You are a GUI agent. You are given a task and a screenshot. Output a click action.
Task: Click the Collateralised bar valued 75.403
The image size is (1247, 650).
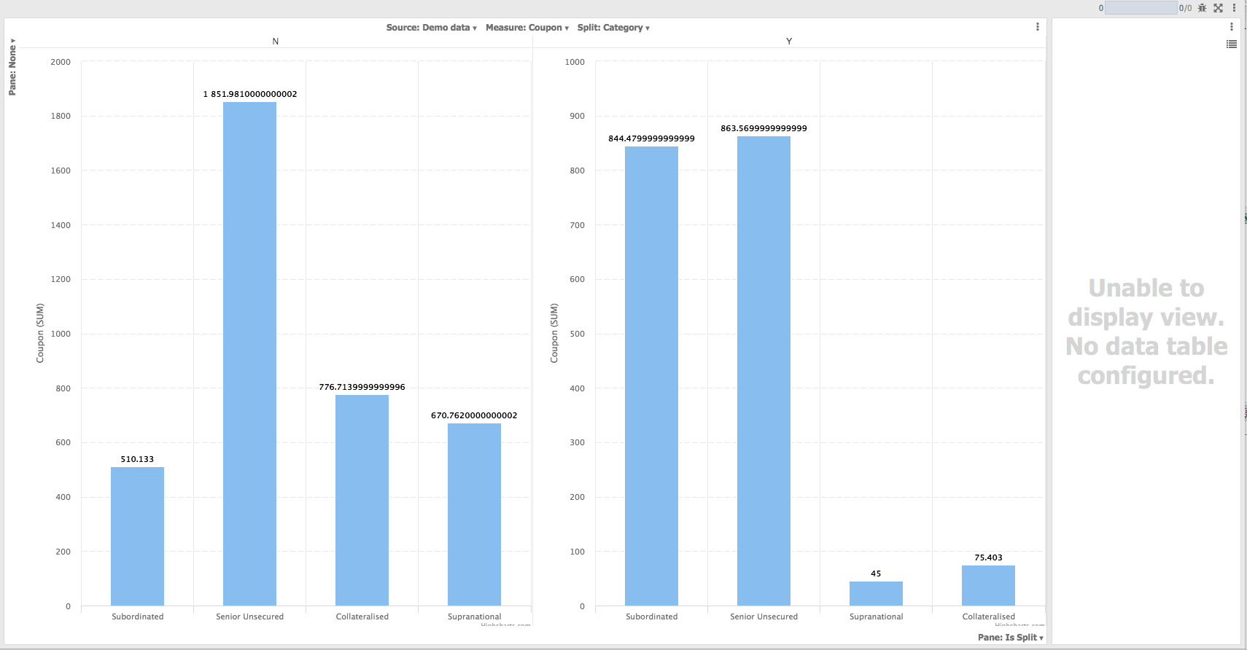(x=988, y=585)
